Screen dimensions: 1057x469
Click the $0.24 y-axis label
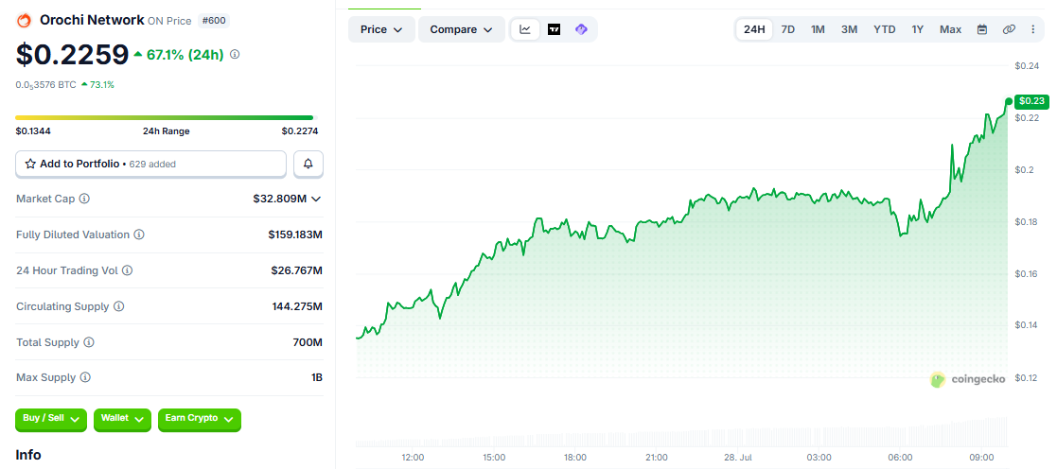[1027, 66]
